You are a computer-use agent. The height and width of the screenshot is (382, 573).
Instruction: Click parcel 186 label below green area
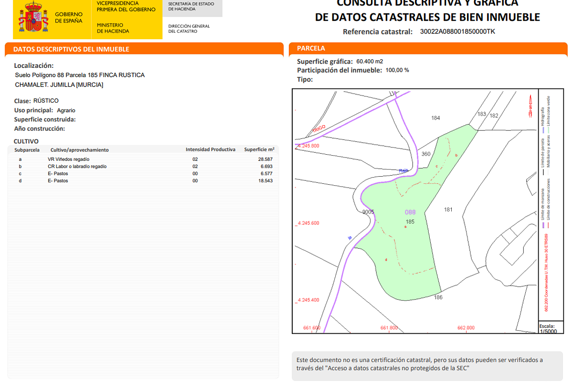(438, 297)
